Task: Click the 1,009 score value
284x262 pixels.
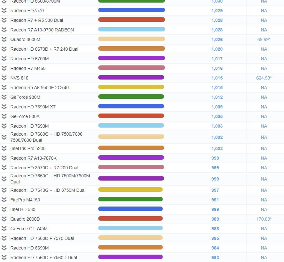Action: click(x=217, y=107)
